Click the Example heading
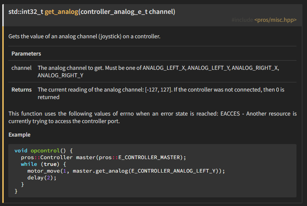This screenshot has width=307, height=206. pyautogui.click(x=20, y=135)
